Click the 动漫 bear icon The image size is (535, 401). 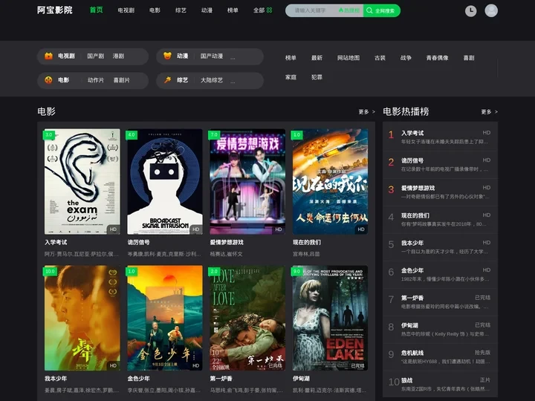pos(167,56)
